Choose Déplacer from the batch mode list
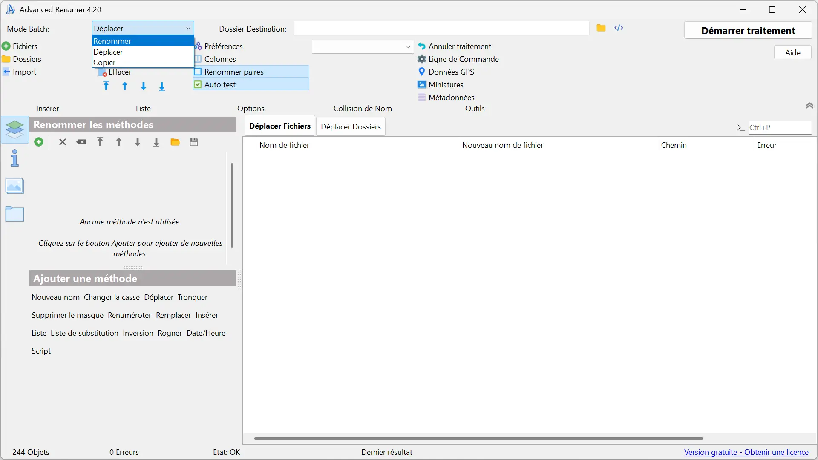 [143, 52]
